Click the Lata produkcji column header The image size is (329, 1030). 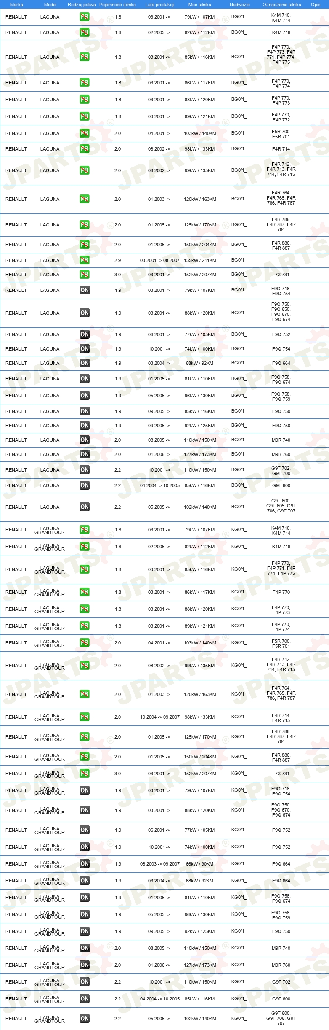click(x=160, y=5)
